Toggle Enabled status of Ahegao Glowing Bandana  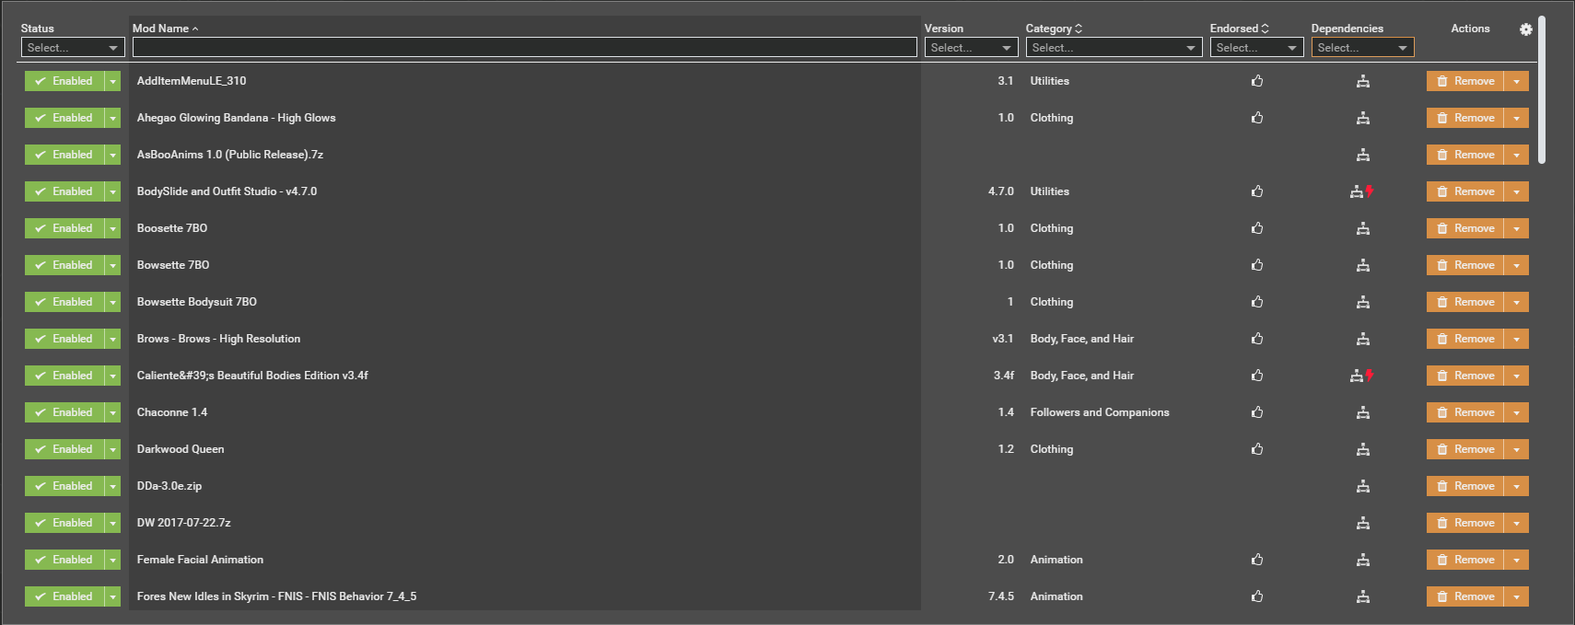tap(64, 118)
